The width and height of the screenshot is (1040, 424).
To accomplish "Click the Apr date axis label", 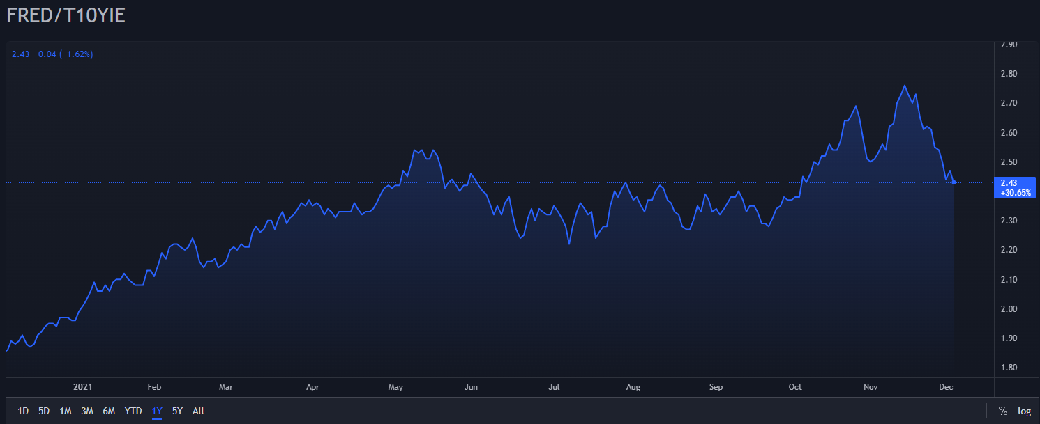I will (x=312, y=386).
